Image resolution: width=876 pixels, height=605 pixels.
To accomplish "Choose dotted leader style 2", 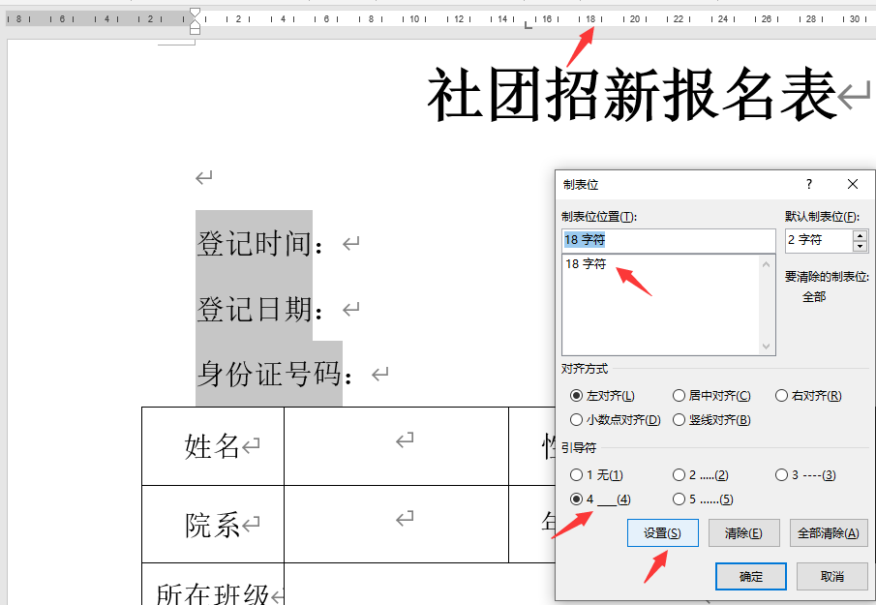I will pos(678,474).
